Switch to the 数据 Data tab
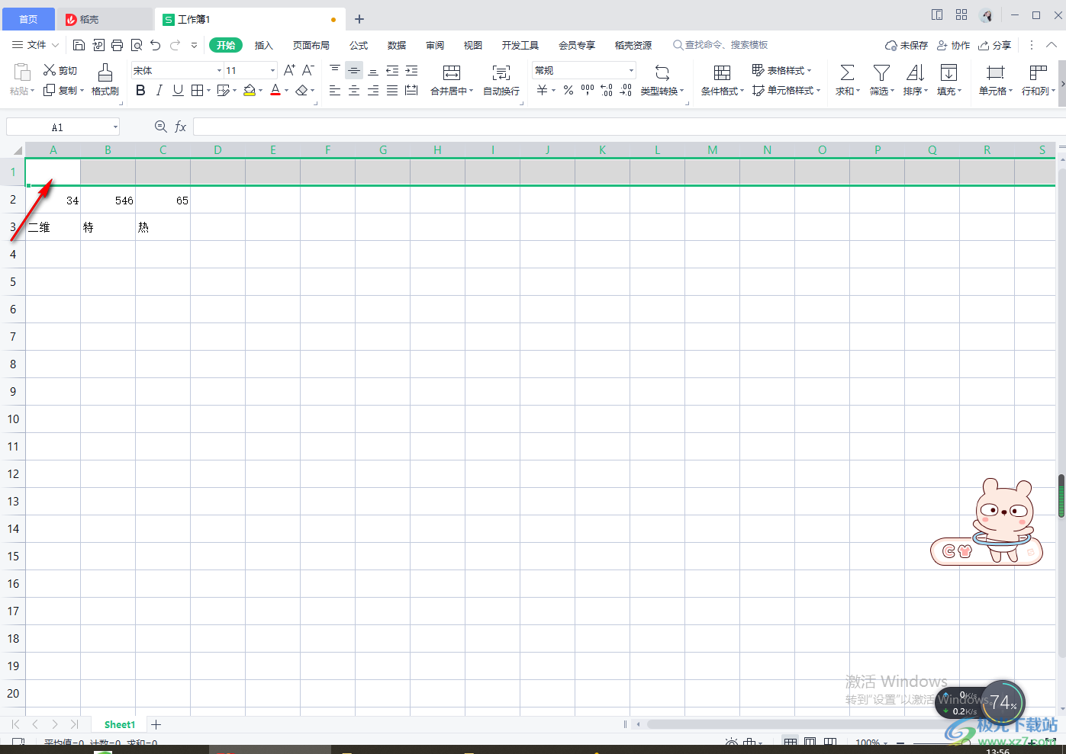The height and width of the screenshot is (754, 1066). click(x=397, y=45)
